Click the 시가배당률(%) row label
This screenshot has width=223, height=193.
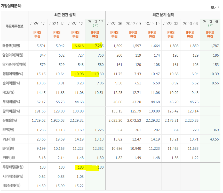[13, 177]
